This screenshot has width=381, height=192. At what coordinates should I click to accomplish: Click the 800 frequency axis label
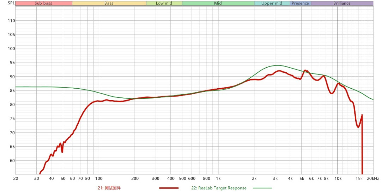206,179
